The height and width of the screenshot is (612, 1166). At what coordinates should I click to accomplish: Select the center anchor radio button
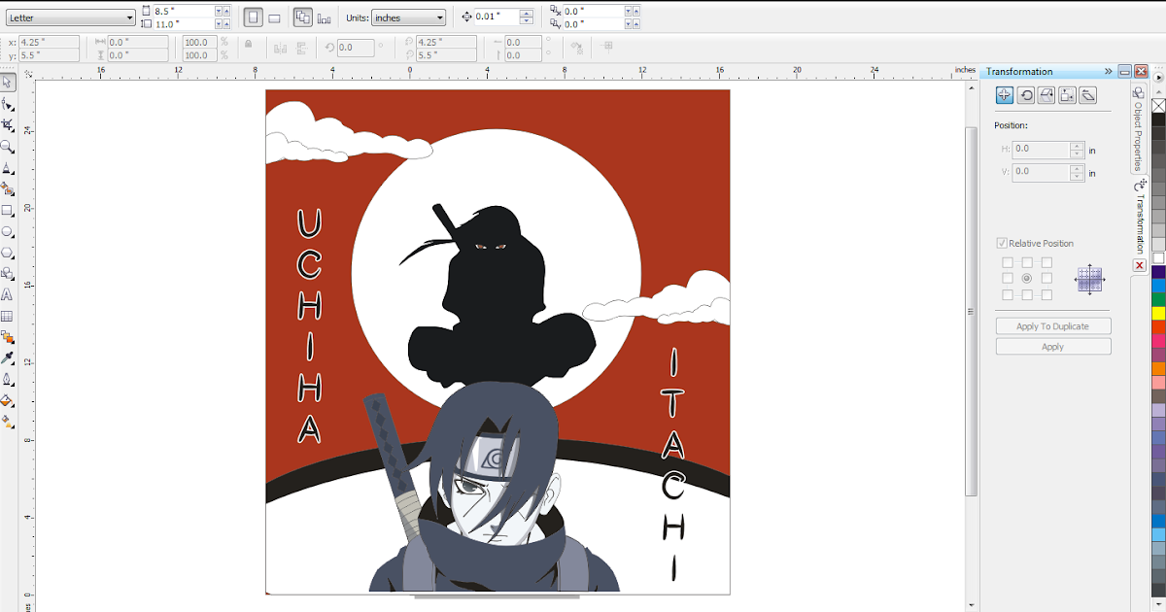1027,278
